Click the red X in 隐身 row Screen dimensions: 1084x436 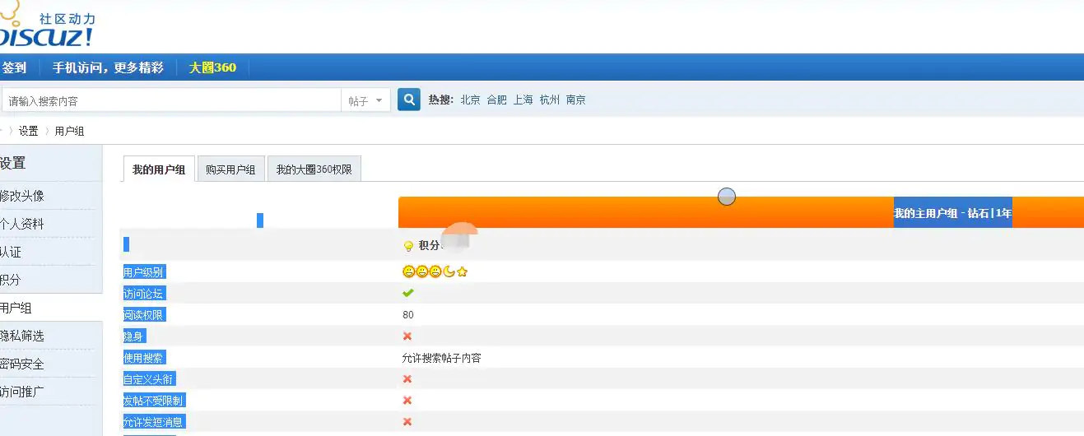pos(407,336)
